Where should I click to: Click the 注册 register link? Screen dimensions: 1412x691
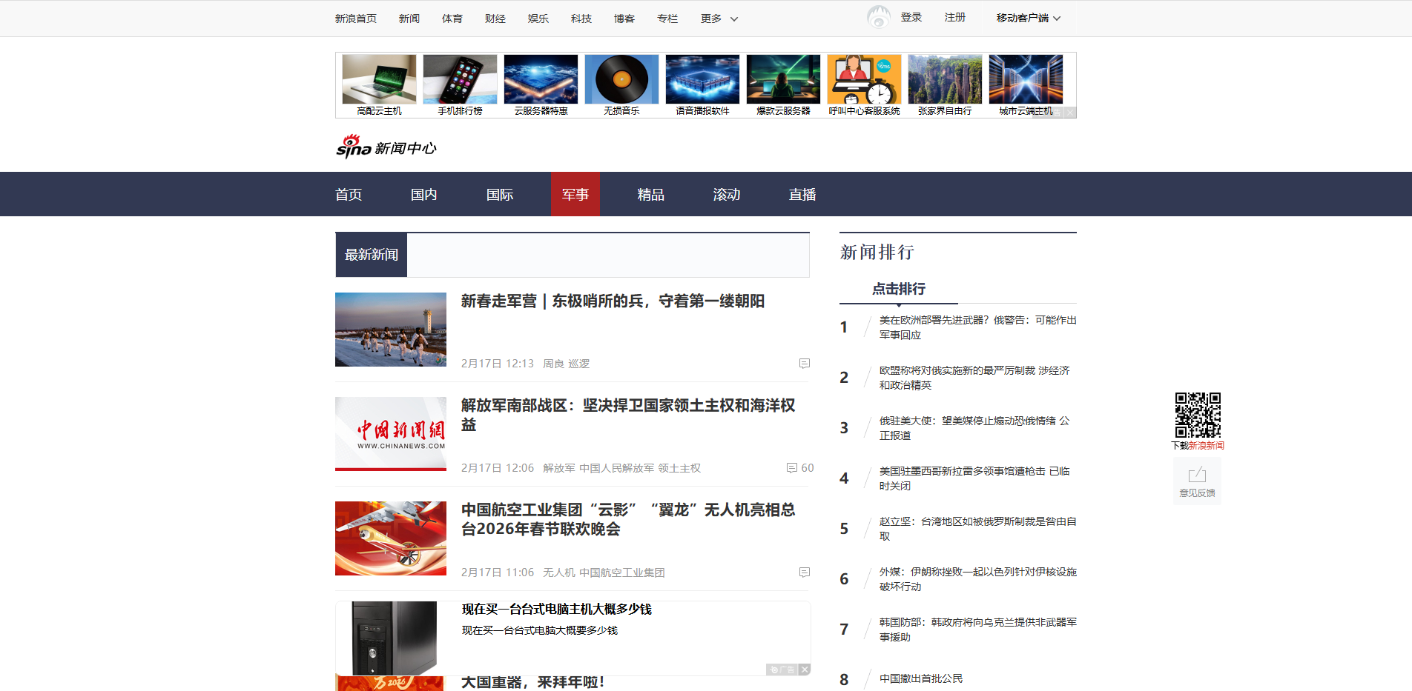(954, 16)
